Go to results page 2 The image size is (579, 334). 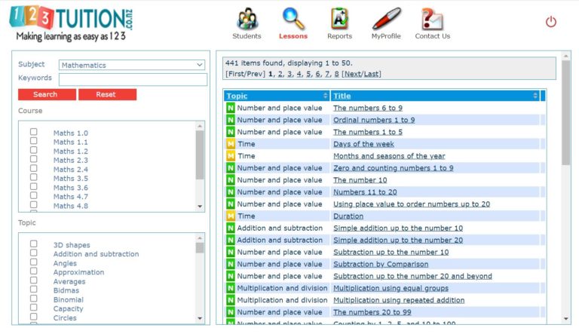[280, 74]
